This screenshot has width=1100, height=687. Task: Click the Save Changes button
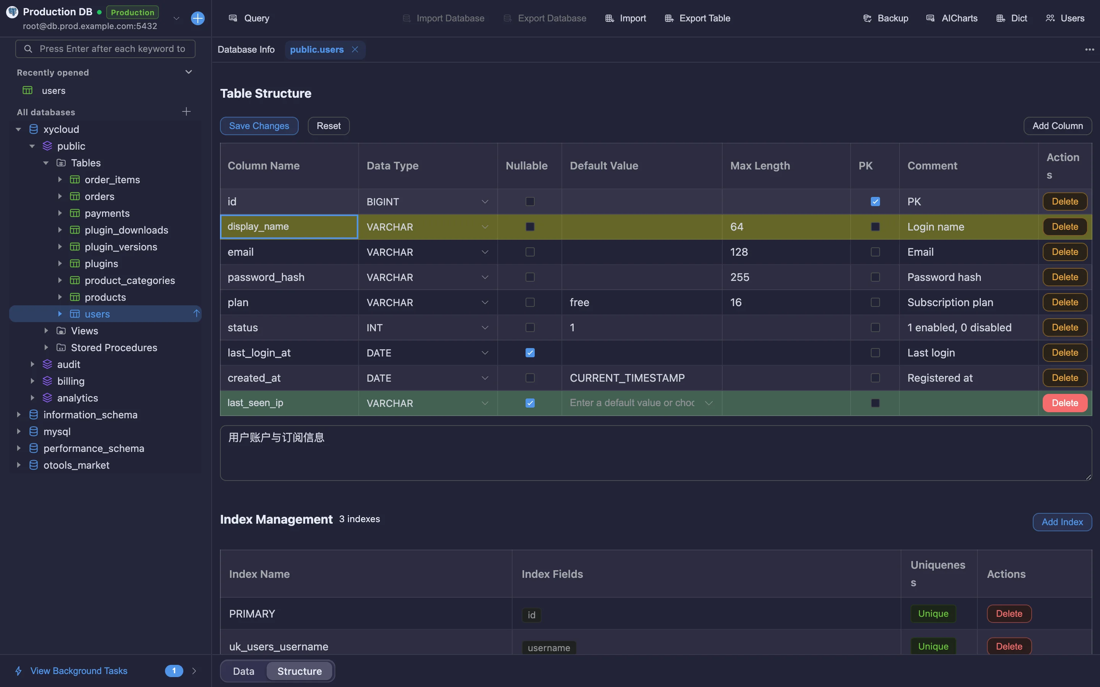(259, 126)
